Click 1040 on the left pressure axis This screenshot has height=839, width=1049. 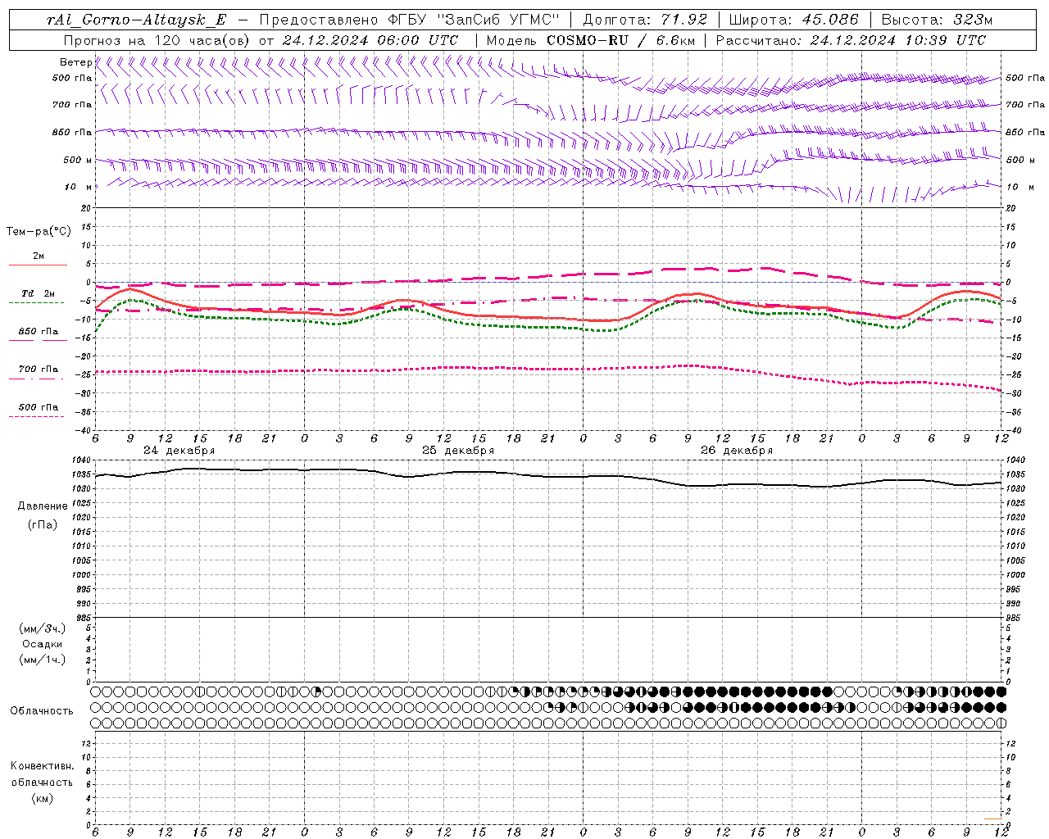click(82, 460)
